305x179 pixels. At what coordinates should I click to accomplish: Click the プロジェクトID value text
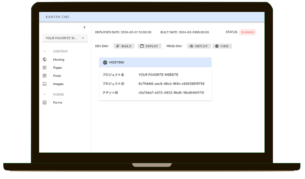click(x=171, y=84)
